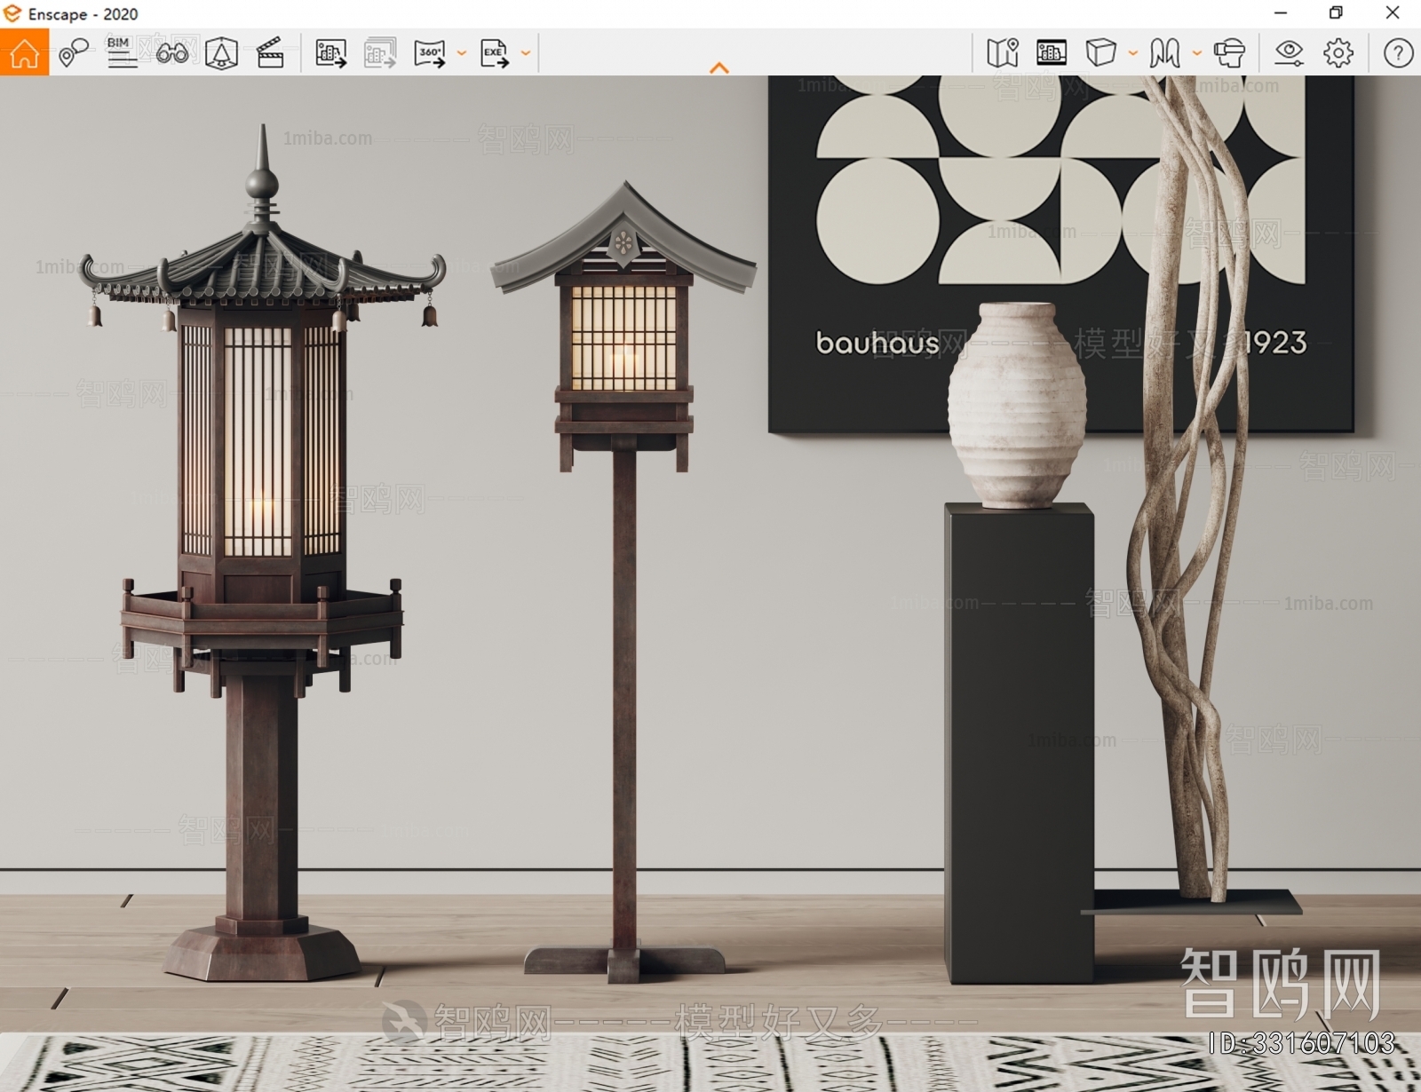The image size is (1421, 1092).
Task: Expand the EXE export options arrow
Action: tap(526, 53)
